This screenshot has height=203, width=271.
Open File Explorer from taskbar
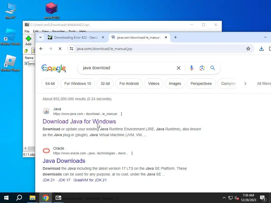coord(32,198)
